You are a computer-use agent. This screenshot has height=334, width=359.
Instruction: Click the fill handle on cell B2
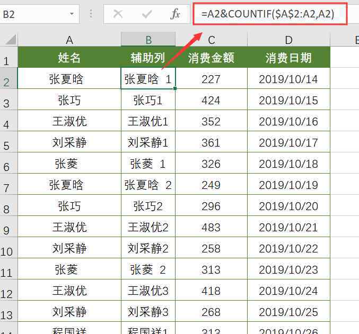pos(175,88)
